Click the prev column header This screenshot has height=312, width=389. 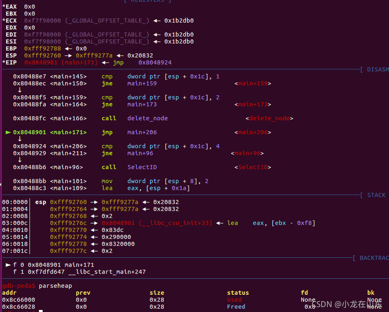point(83,293)
